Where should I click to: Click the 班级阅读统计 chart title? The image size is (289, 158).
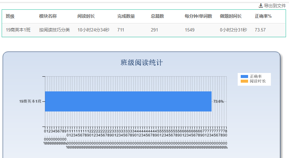(x=141, y=63)
